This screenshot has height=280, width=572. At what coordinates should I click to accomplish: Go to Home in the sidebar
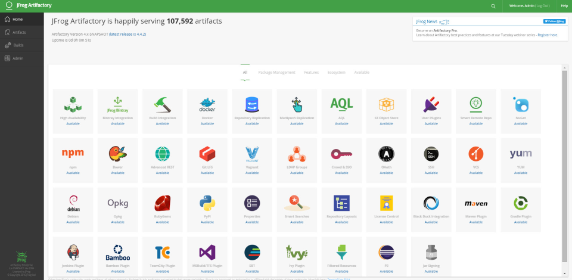coord(22,19)
